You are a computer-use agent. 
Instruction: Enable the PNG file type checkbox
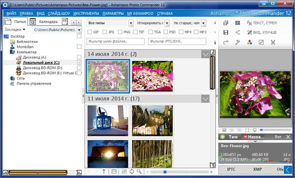[x=120, y=32]
